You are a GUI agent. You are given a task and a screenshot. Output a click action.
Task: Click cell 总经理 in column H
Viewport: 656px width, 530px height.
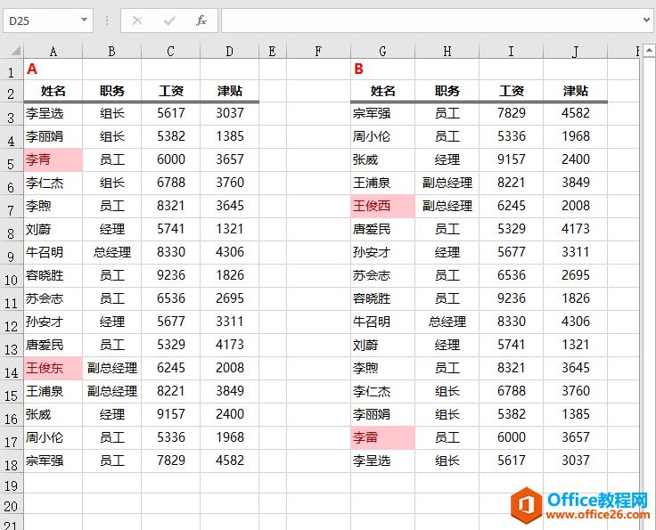pyautogui.click(x=447, y=322)
